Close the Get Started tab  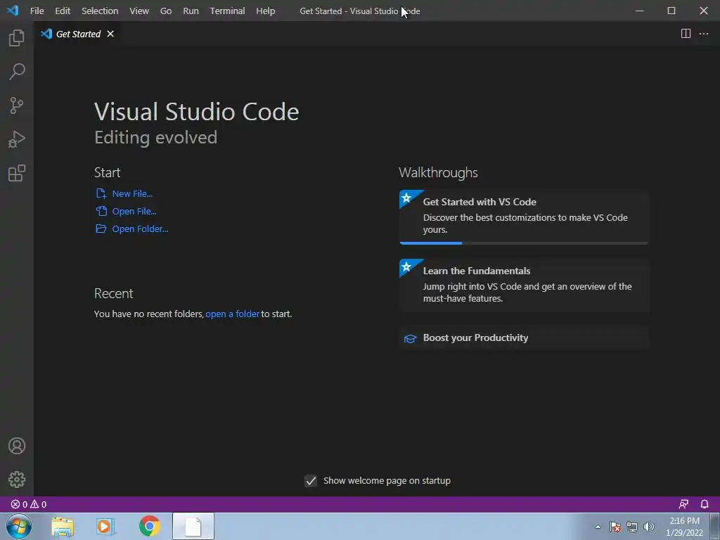[x=110, y=34]
